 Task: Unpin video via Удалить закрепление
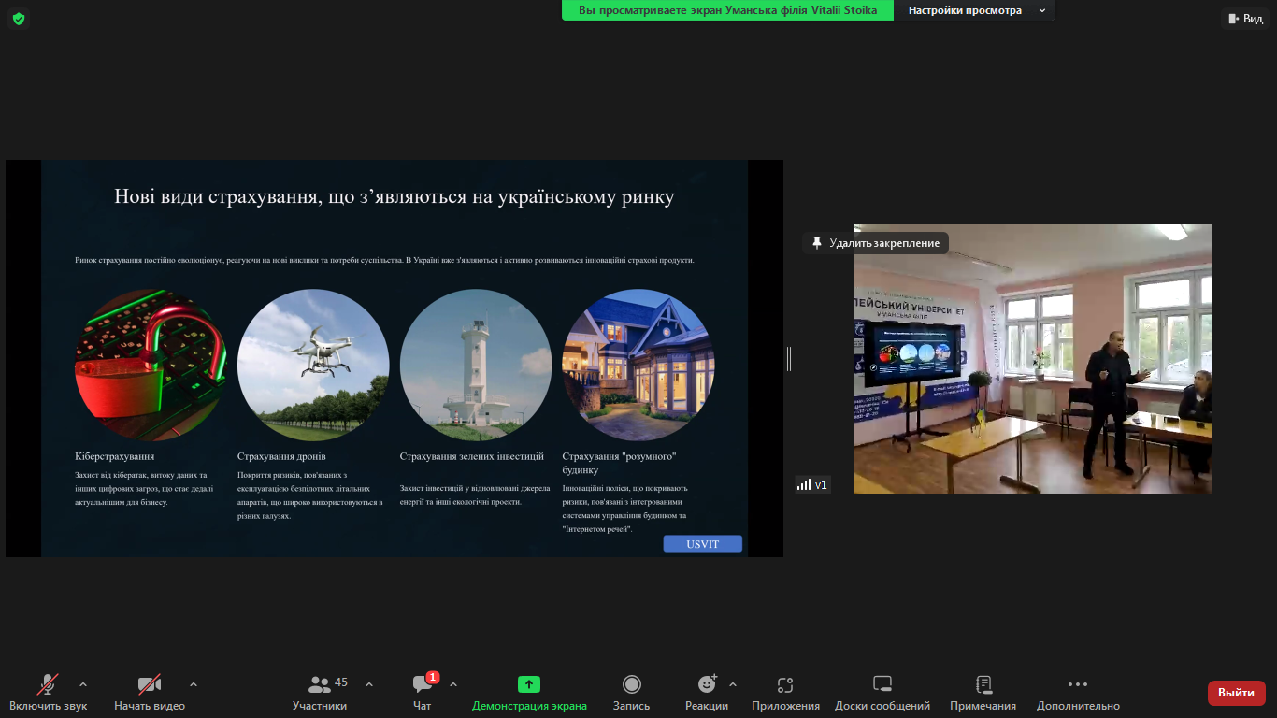tap(875, 243)
